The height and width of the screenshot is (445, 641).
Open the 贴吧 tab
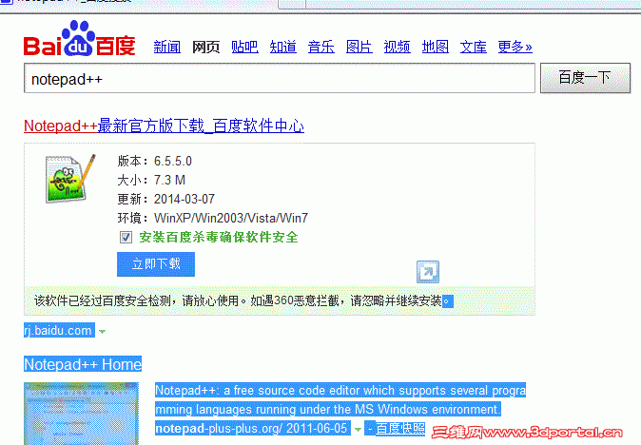coord(244,47)
